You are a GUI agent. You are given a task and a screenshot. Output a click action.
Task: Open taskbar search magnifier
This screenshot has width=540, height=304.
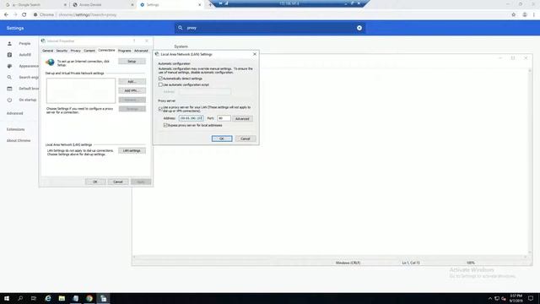pos(20,298)
